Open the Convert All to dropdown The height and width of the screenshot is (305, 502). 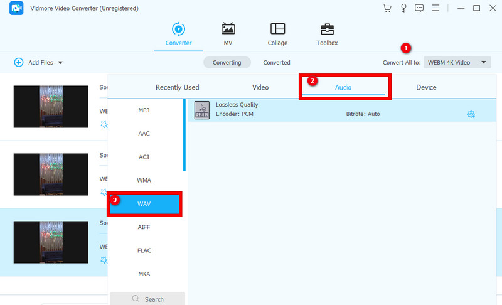click(457, 63)
